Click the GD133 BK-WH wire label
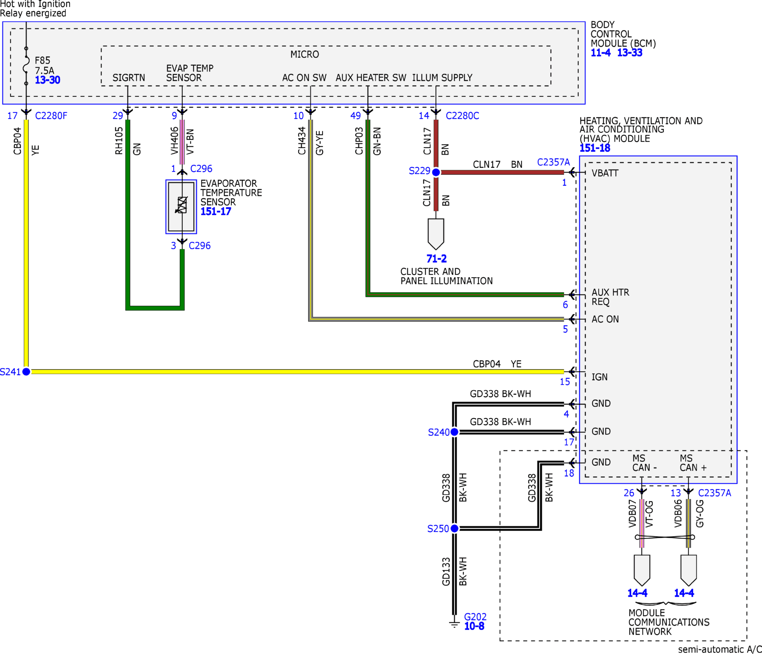This screenshot has width=762, height=654. [x=454, y=572]
